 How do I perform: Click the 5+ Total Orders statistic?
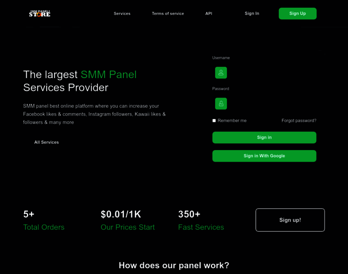tap(44, 221)
